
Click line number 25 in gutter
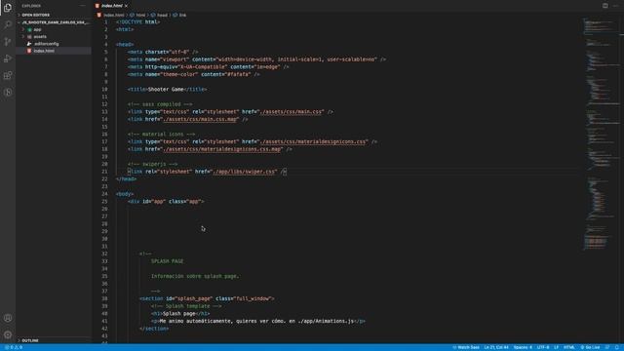click(x=104, y=202)
